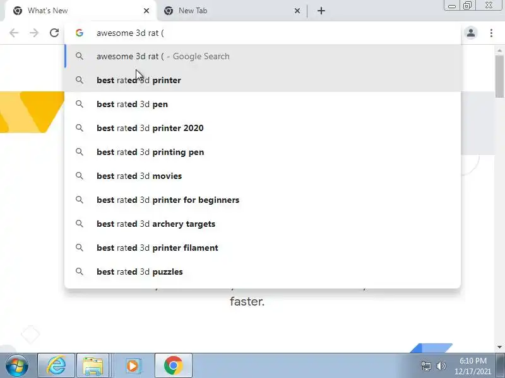Screen dimensions: 505x378
Task: Open Chrome's three-dot menu
Action: click(491, 33)
